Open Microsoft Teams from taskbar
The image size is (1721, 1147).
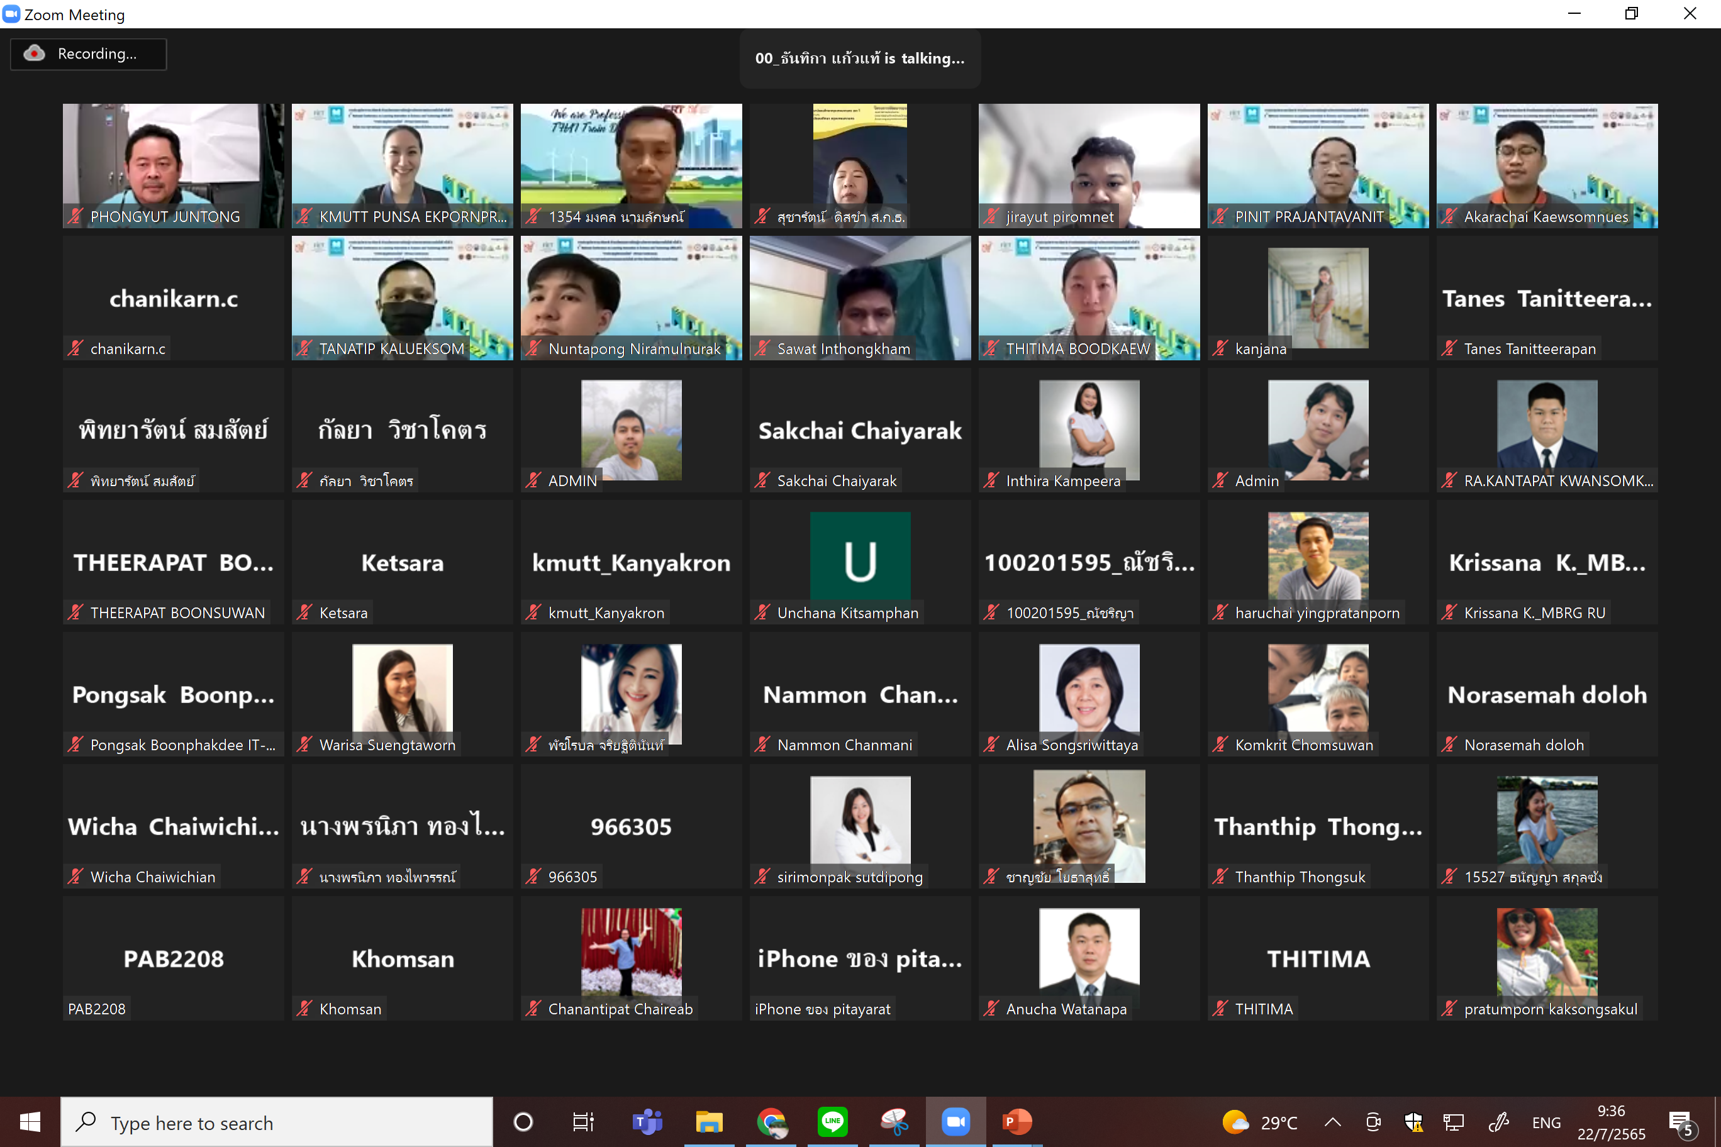pyautogui.click(x=647, y=1121)
